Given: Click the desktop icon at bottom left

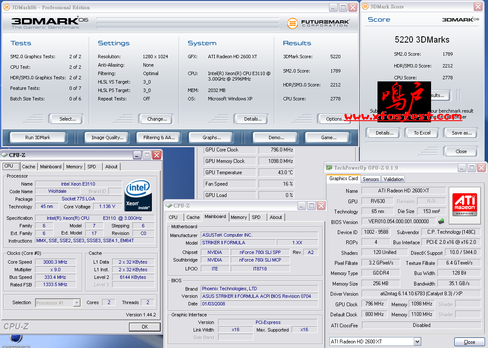Looking at the screenshot, I should (16, 339).
